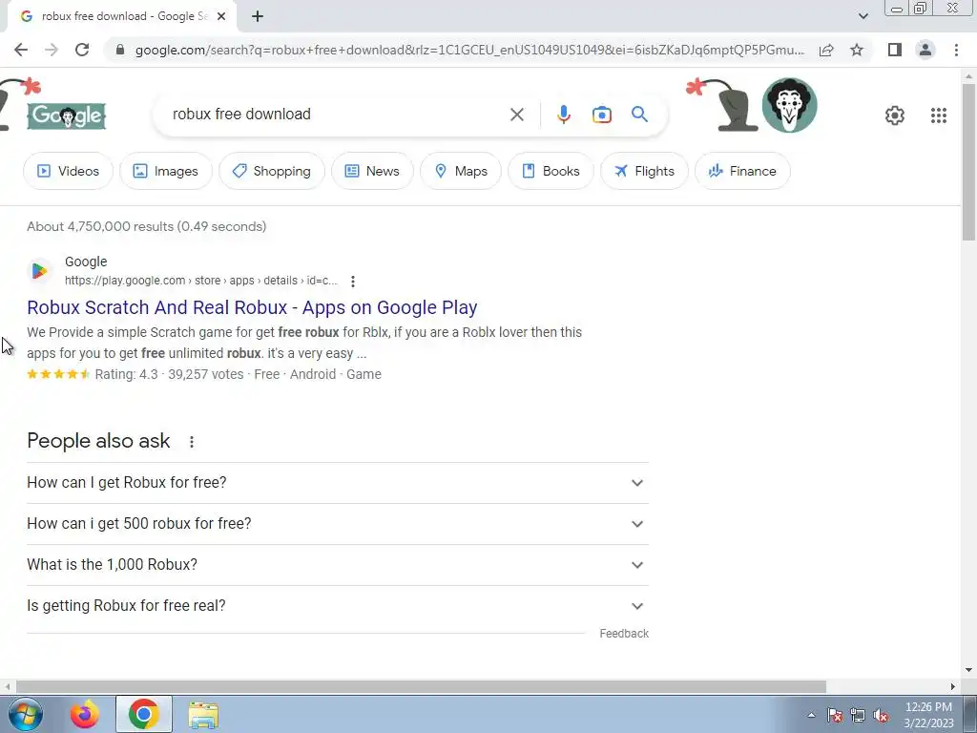This screenshot has width=977, height=733.
Task: Open the tab search dropdown arrow
Action: click(x=863, y=16)
